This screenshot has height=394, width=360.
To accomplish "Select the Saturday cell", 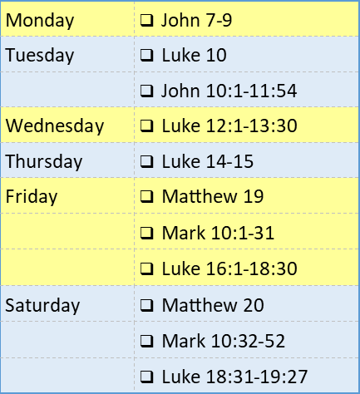I will tap(67, 303).
